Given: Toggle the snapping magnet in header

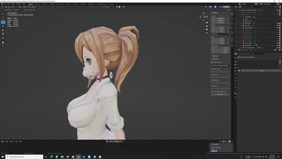Looking at the screenshot, I should pos(117,7).
